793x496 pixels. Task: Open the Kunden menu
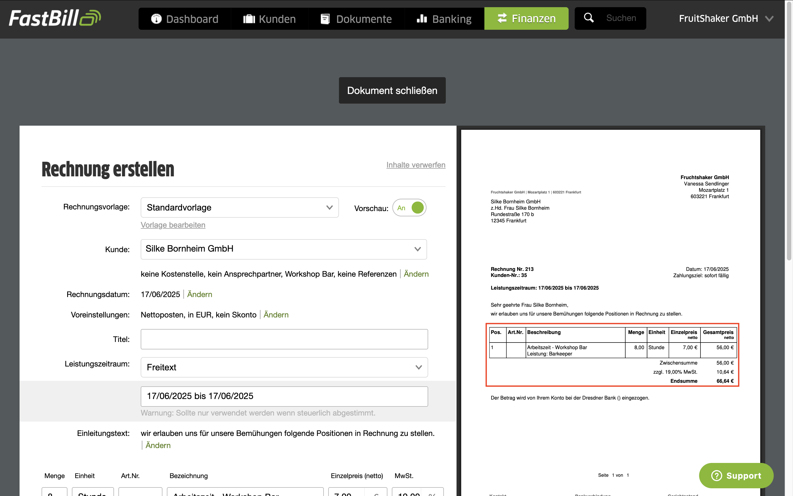tap(269, 19)
